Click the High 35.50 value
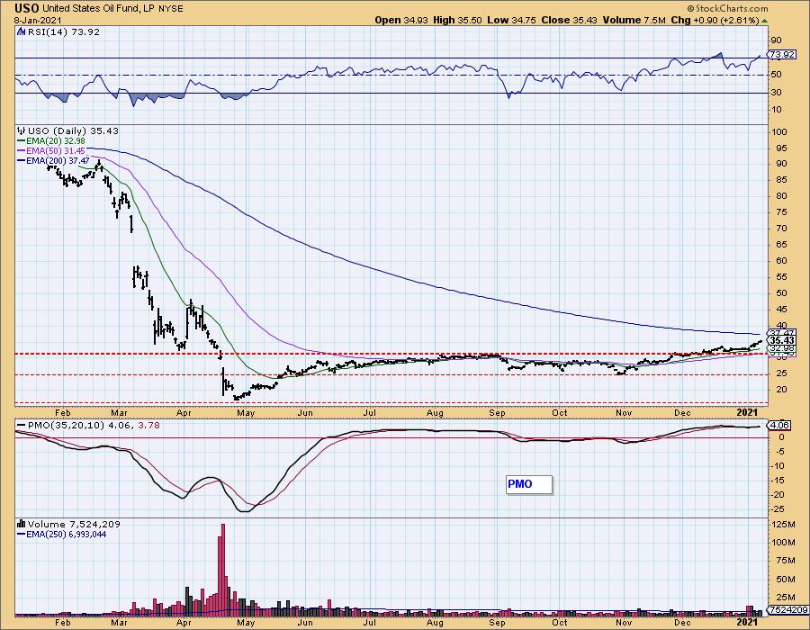The height and width of the screenshot is (630, 810). pos(457,20)
